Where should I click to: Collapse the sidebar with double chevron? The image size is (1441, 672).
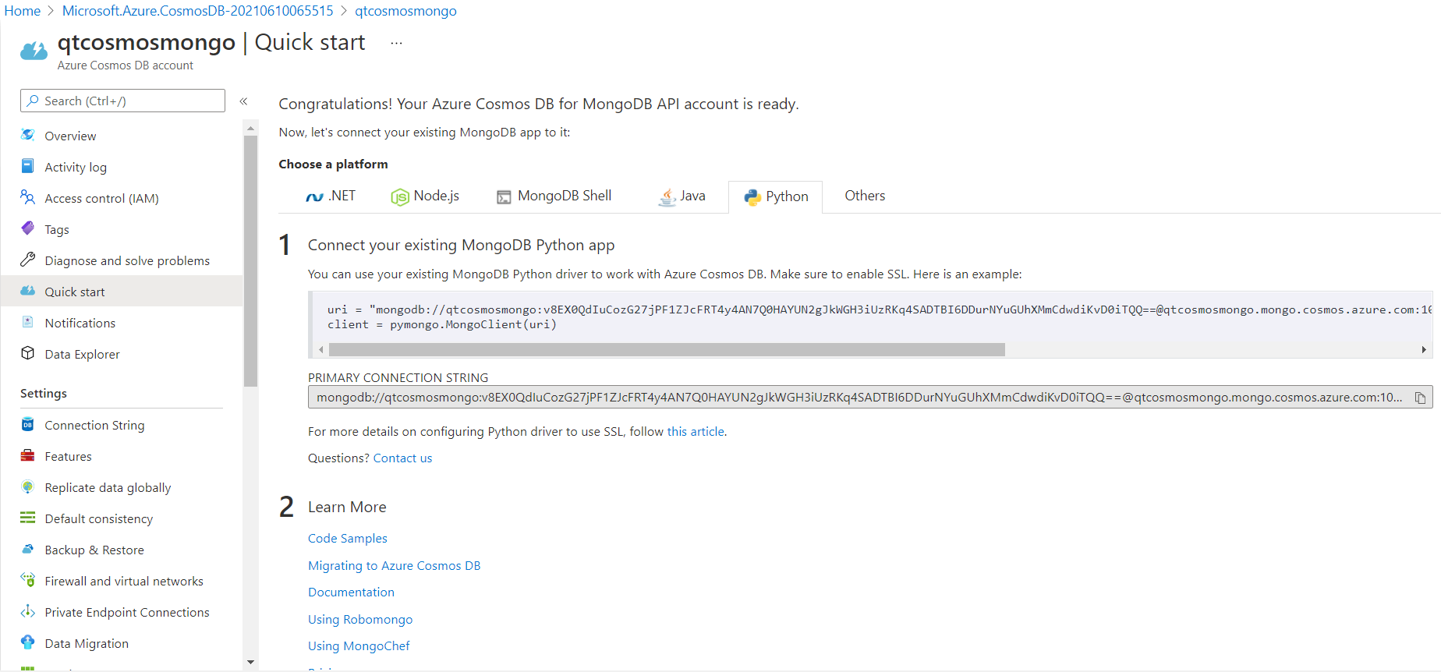[x=243, y=101]
